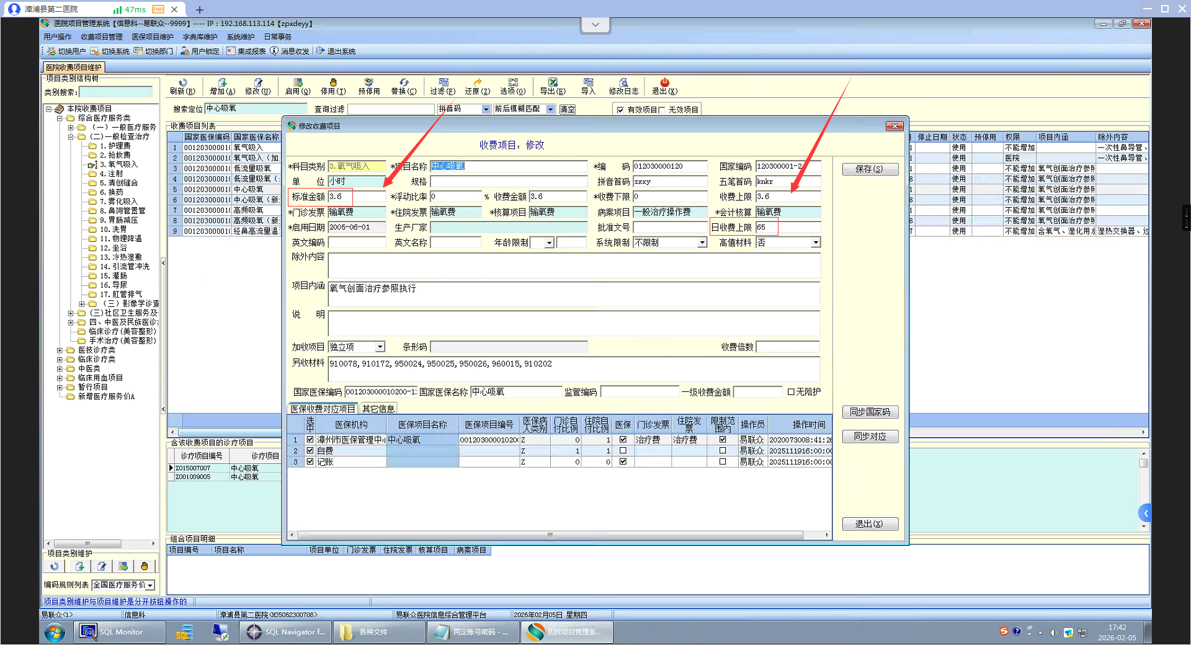
Task: Open 修改日志 (Modification log) toolbar icon
Action: tap(623, 82)
